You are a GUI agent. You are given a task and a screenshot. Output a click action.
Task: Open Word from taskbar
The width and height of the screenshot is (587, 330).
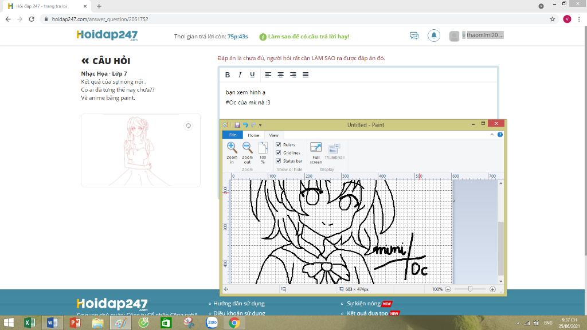coord(52,323)
